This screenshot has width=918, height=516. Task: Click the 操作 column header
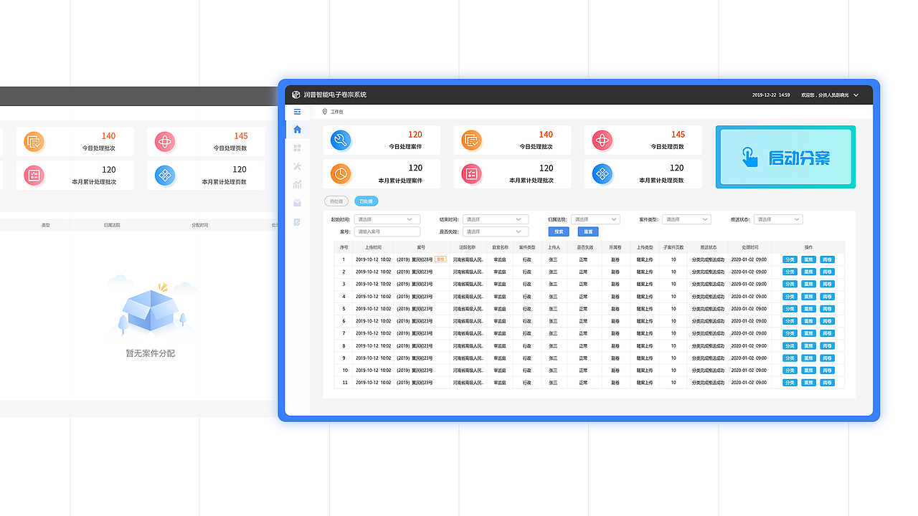pos(809,247)
